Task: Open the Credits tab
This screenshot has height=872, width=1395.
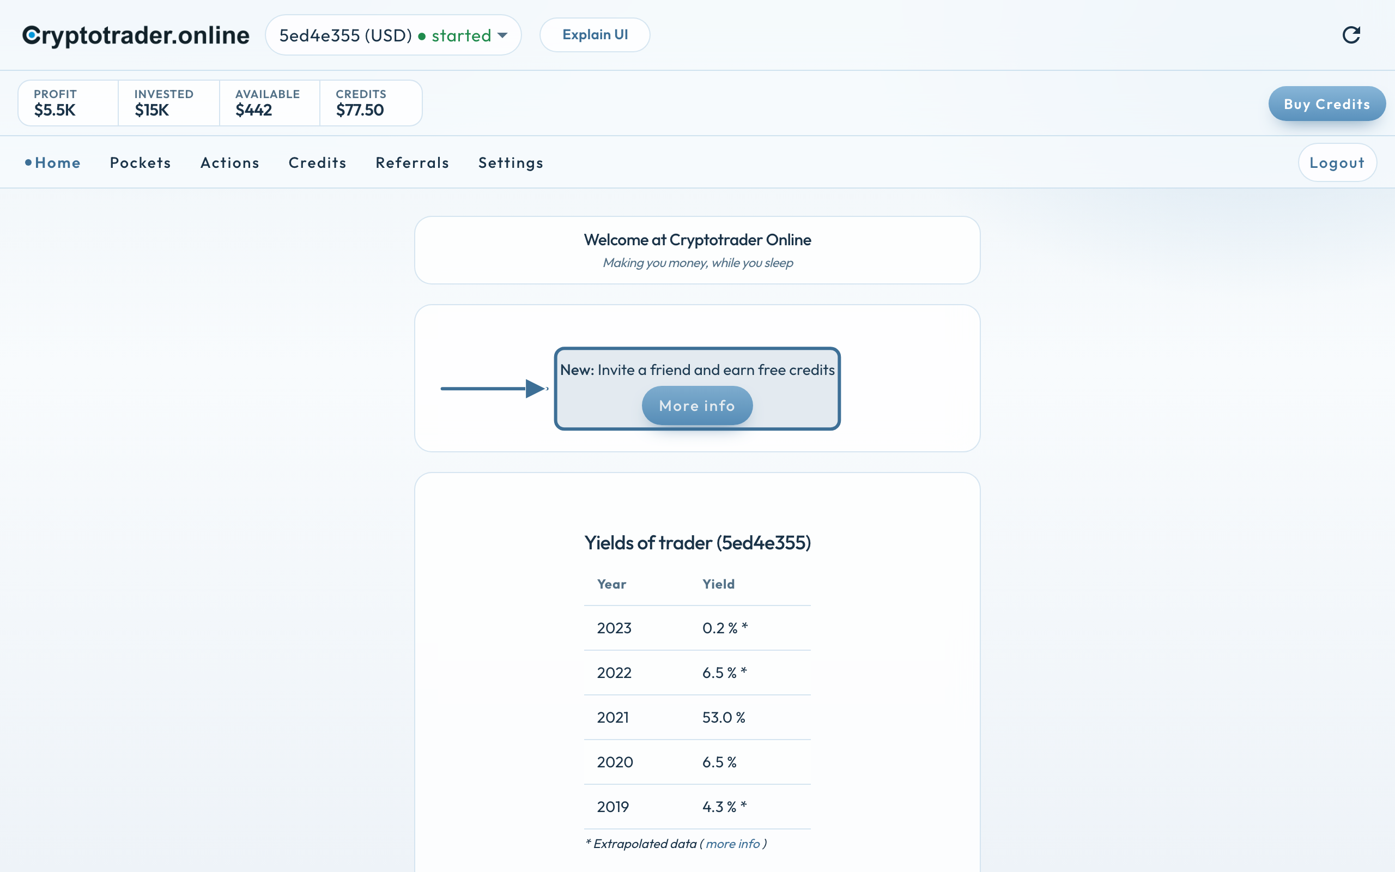Action: coord(318,162)
